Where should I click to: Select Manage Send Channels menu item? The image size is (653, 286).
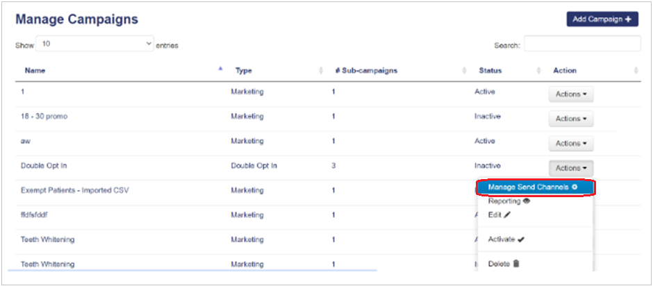(x=535, y=187)
